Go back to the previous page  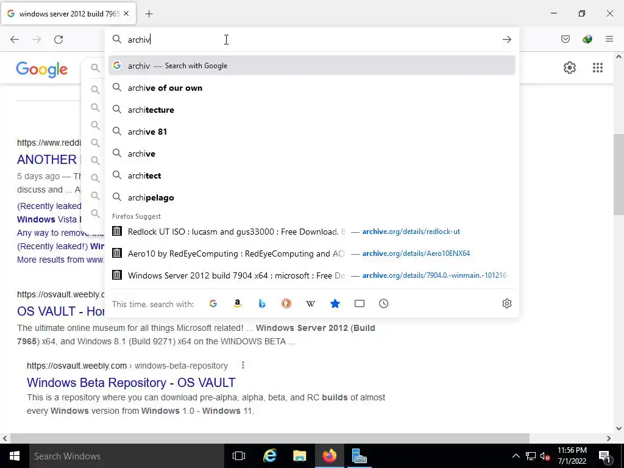15,40
